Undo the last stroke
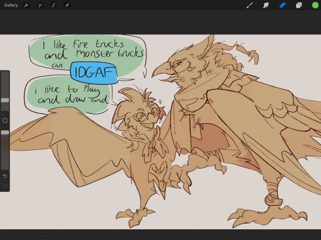The height and width of the screenshot is (240, 321). (x=5, y=176)
